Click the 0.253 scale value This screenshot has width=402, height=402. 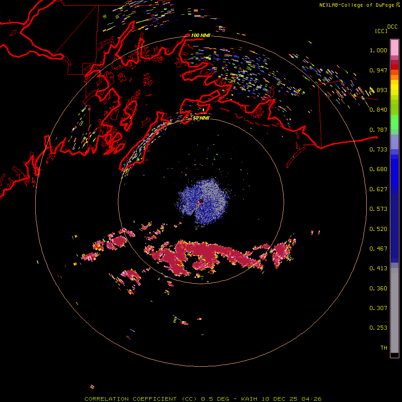point(378,328)
